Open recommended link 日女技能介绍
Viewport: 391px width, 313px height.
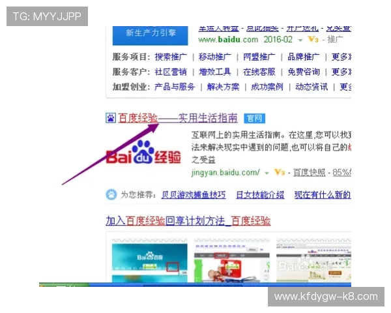260,195
